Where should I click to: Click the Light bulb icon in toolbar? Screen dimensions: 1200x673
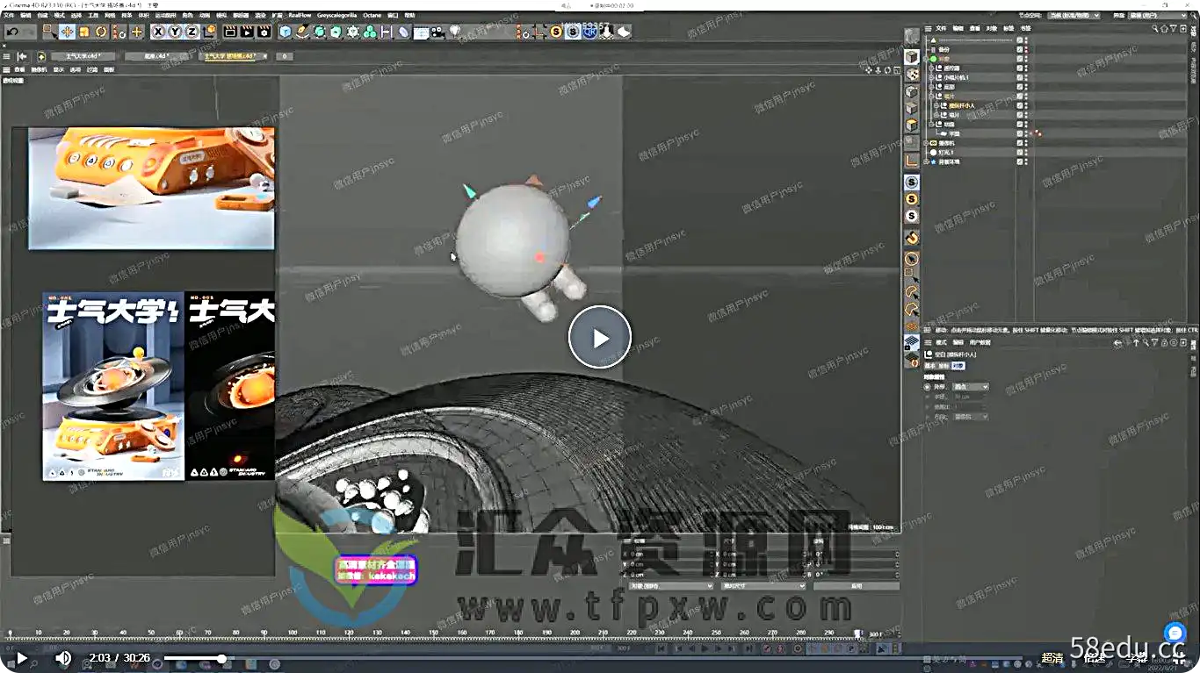(x=455, y=32)
